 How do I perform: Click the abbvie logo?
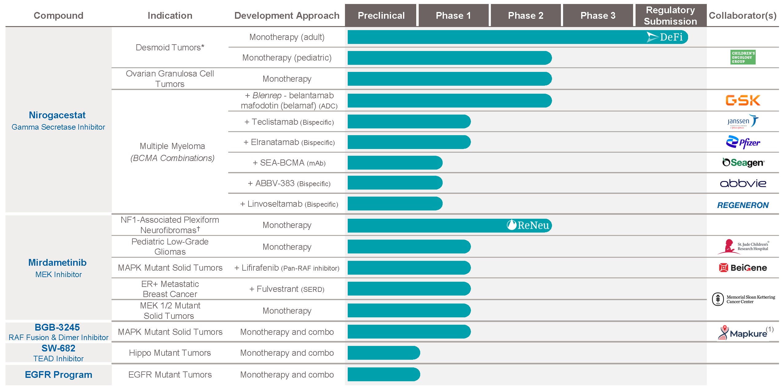click(x=743, y=183)
